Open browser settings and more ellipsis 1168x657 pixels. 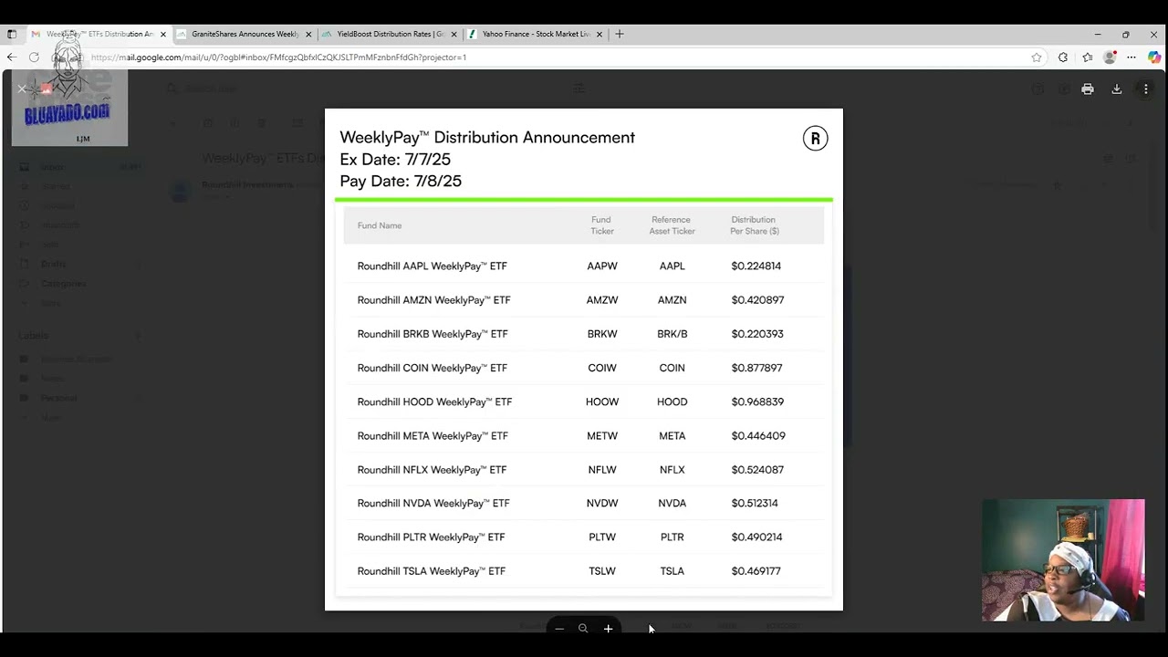1131,57
